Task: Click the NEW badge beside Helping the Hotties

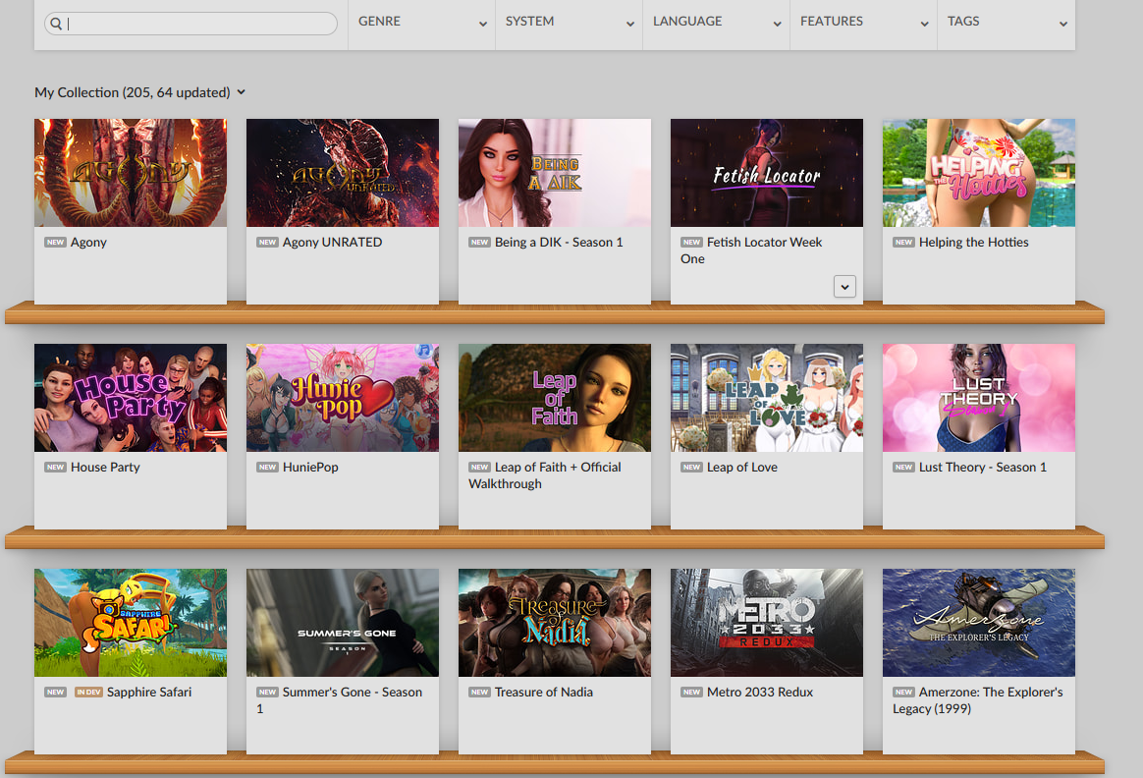Action: pyautogui.click(x=904, y=242)
